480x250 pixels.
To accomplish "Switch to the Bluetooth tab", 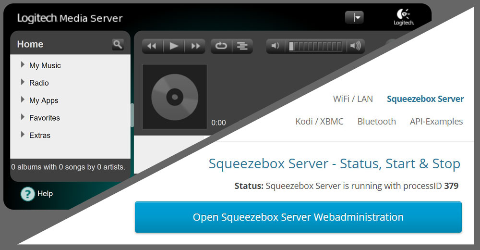I will (376, 122).
